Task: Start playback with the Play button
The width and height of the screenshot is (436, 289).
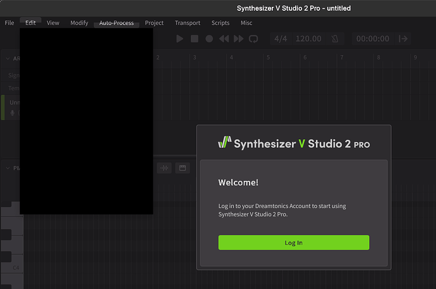Action: tap(179, 39)
